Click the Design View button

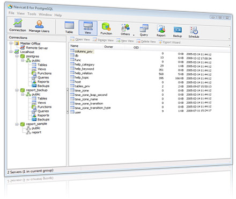pos(103,40)
